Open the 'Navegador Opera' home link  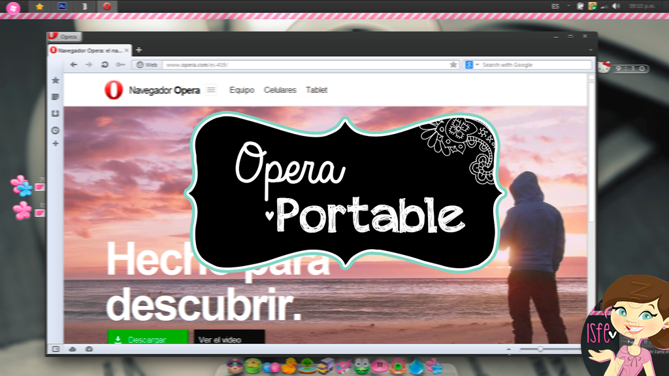pyautogui.click(x=164, y=90)
